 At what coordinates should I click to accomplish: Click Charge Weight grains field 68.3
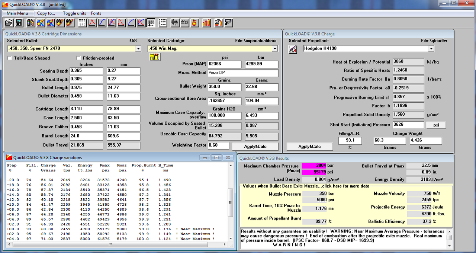[x=390, y=141]
